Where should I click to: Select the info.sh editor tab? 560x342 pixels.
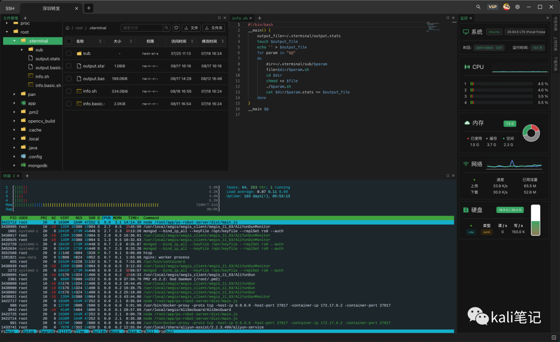pos(241,18)
